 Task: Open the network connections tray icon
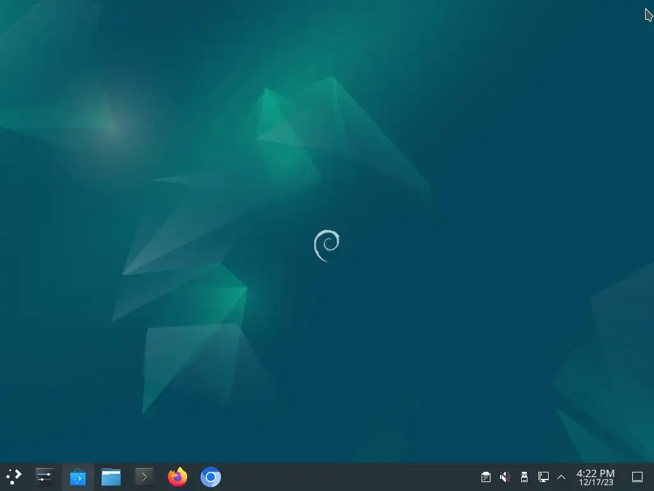[543, 477]
